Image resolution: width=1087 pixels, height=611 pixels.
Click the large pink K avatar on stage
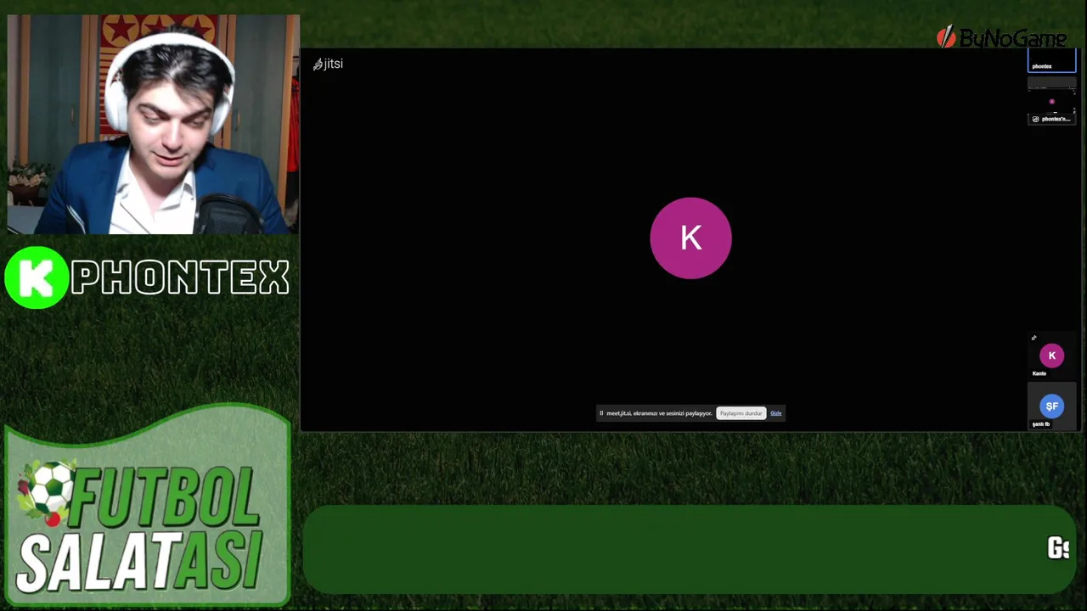pyautogui.click(x=690, y=238)
